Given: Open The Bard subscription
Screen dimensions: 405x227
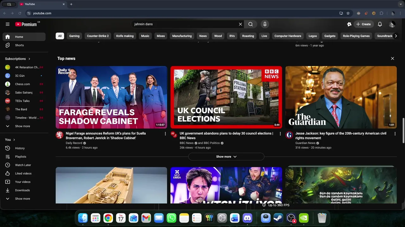Looking at the screenshot, I should tap(24, 109).
